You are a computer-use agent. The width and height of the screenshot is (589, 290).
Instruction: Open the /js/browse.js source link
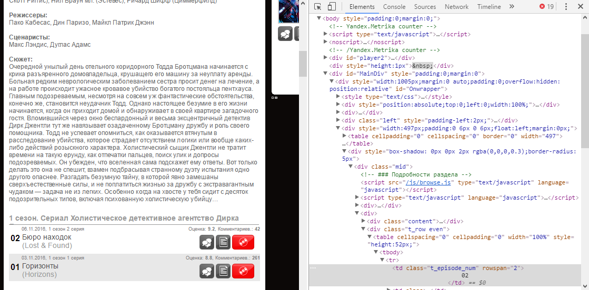click(x=428, y=182)
